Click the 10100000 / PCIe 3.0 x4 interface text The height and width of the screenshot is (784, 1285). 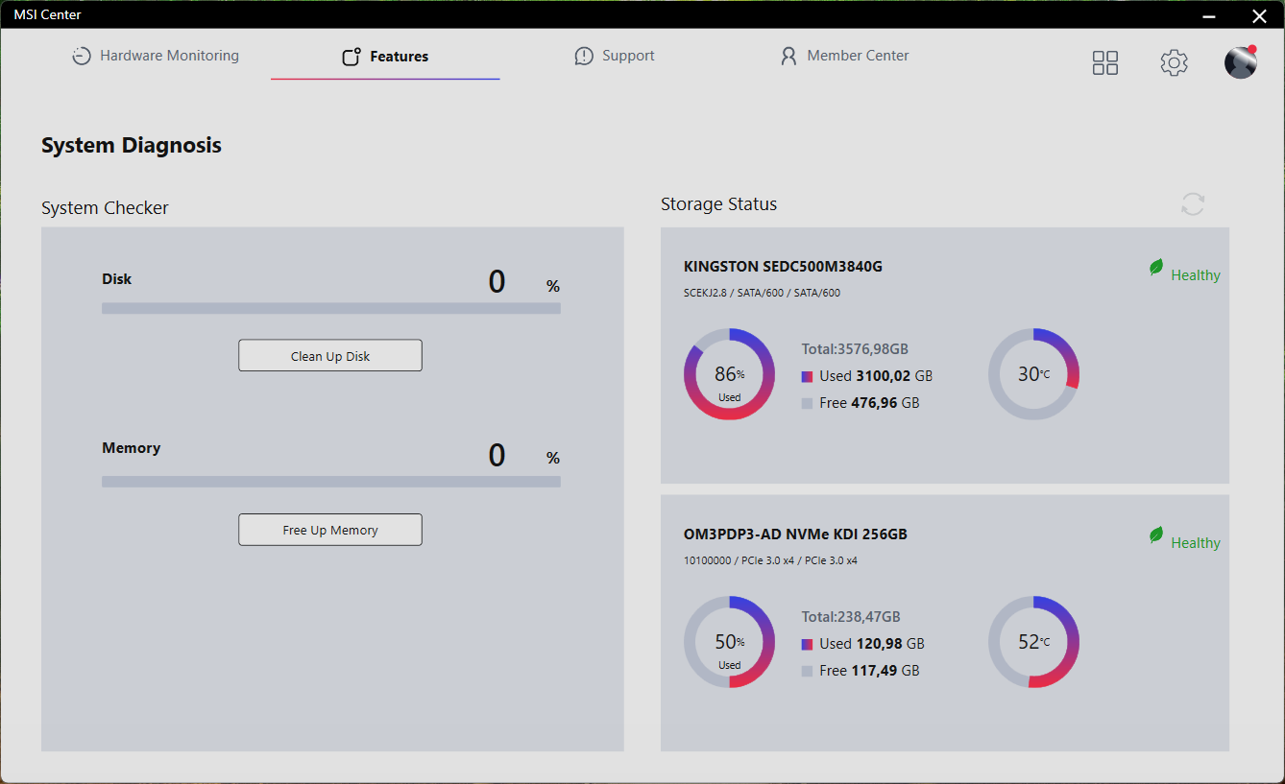(x=770, y=560)
